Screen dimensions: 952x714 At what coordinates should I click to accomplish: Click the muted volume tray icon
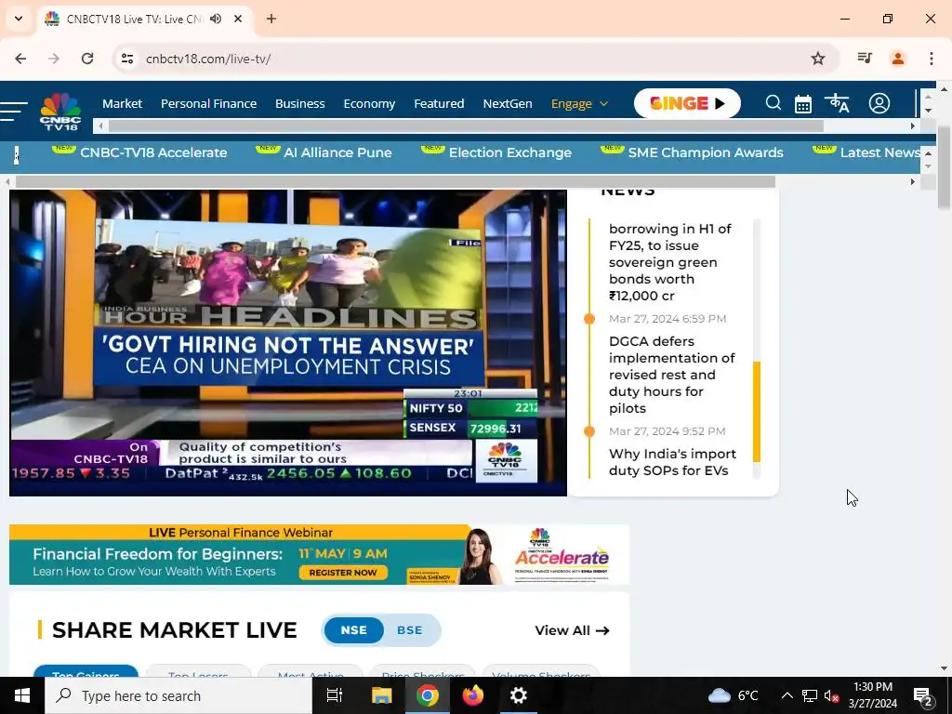point(831,695)
